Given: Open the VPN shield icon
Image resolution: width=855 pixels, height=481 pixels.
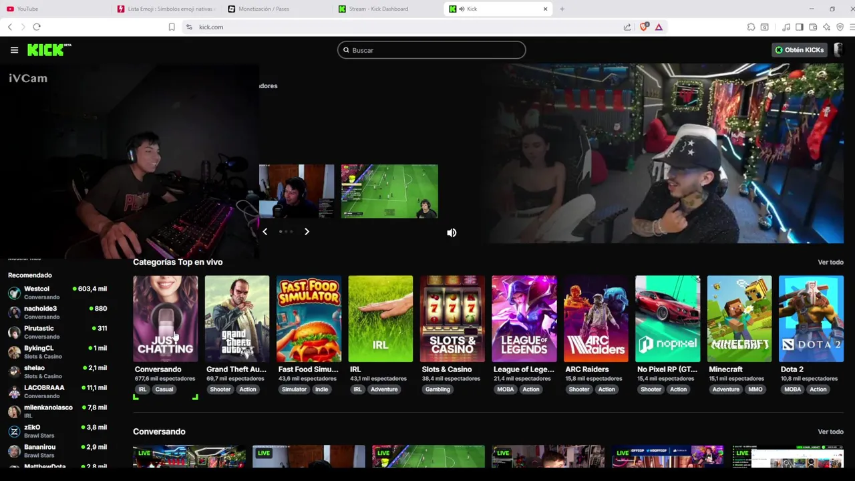Looking at the screenshot, I should pos(840,27).
